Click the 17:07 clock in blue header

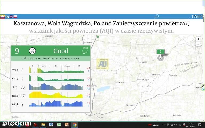coord(196,17)
